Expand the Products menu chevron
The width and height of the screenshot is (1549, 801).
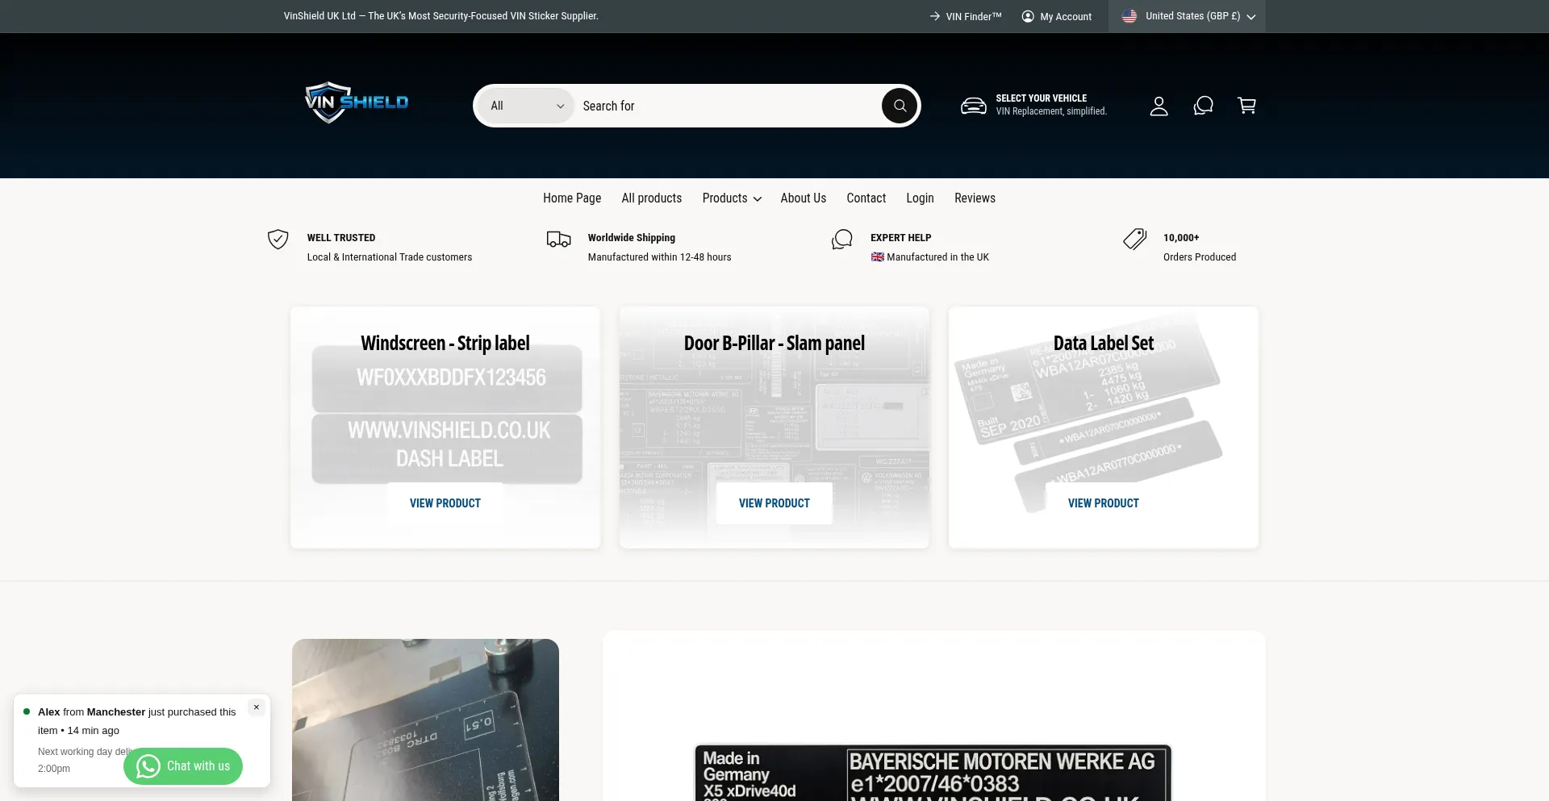(x=758, y=199)
